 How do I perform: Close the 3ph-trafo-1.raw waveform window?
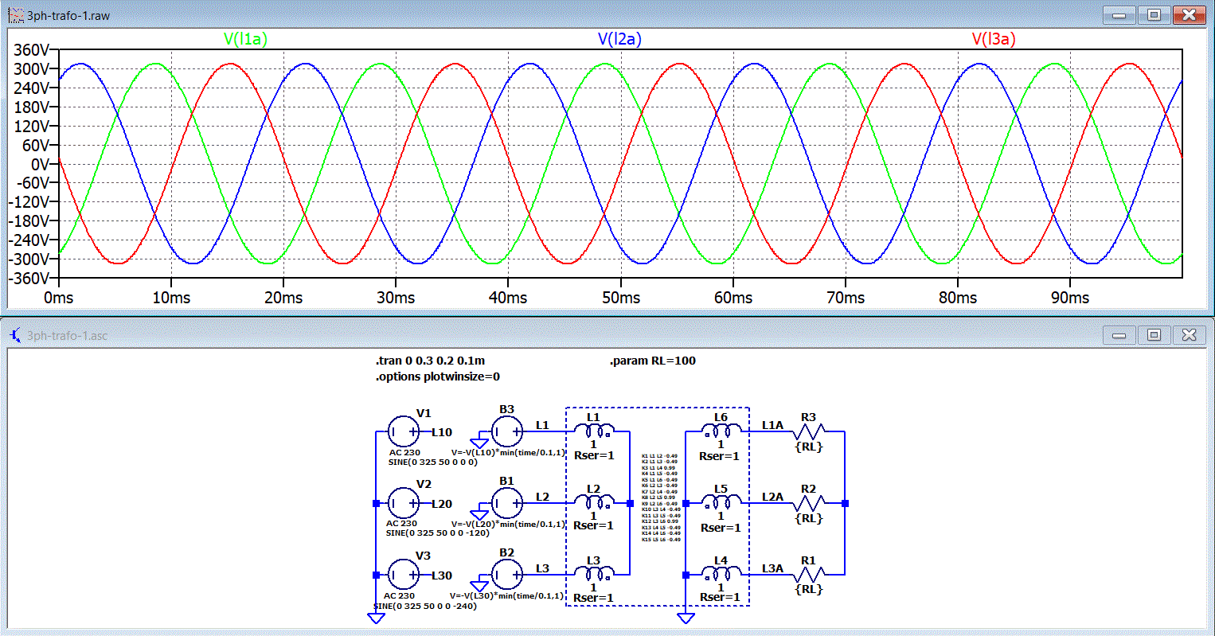click(x=1189, y=15)
